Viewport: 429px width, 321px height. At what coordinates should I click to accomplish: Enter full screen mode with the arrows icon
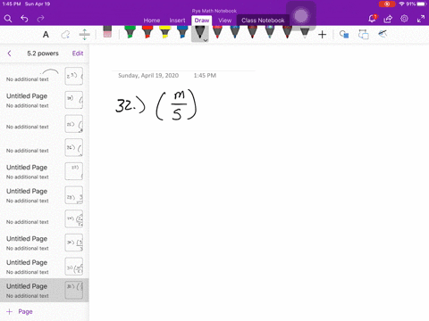(421, 19)
